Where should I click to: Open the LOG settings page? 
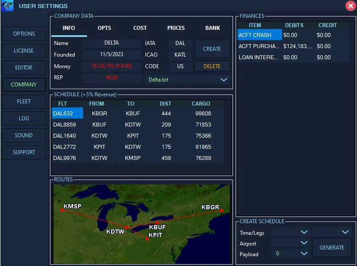24,119
